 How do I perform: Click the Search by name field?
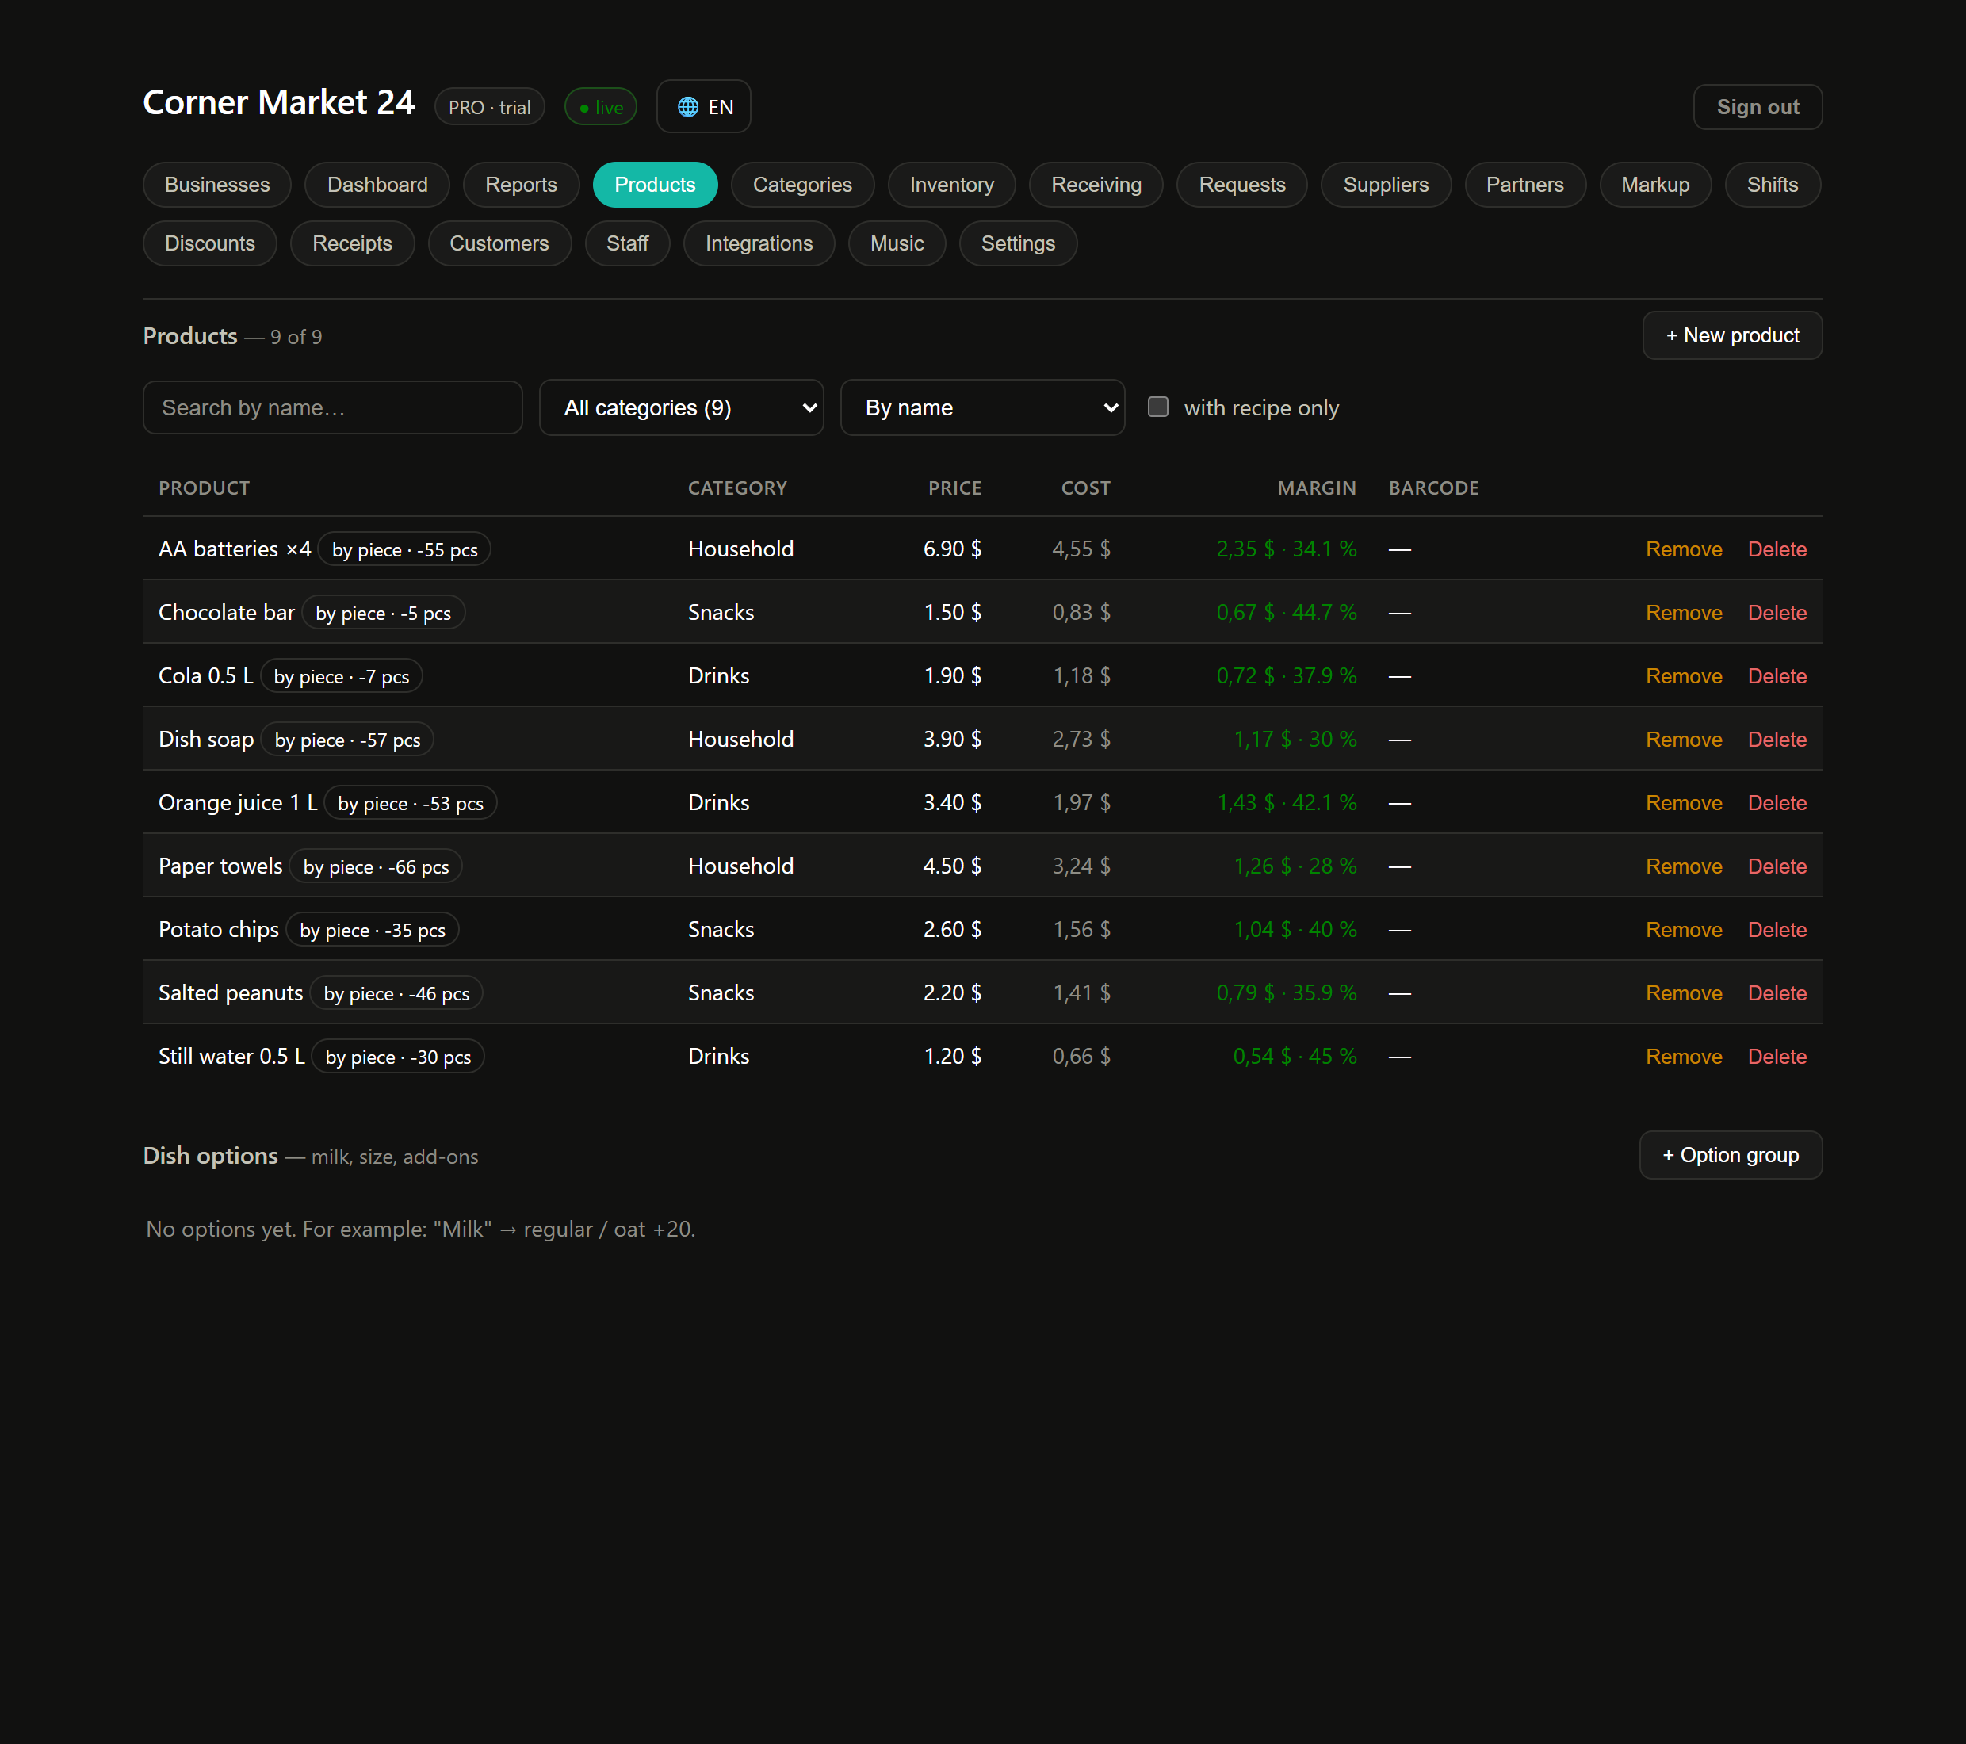(333, 408)
